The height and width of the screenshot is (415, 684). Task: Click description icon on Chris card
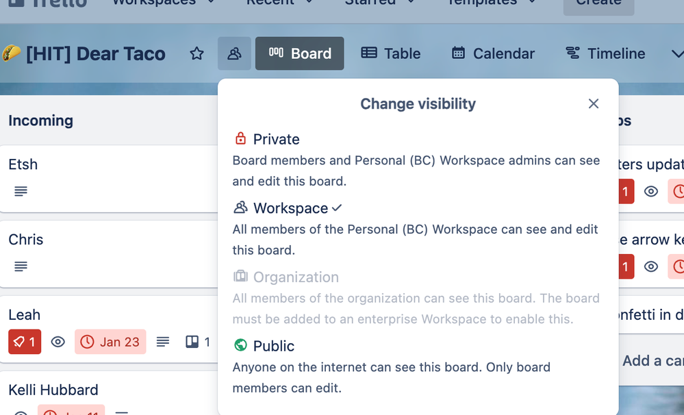pyautogui.click(x=21, y=266)
